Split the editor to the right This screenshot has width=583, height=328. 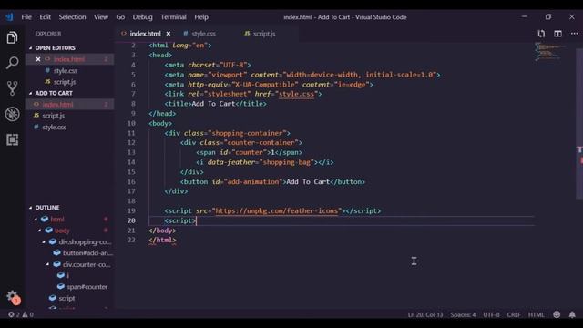[557, 34]
